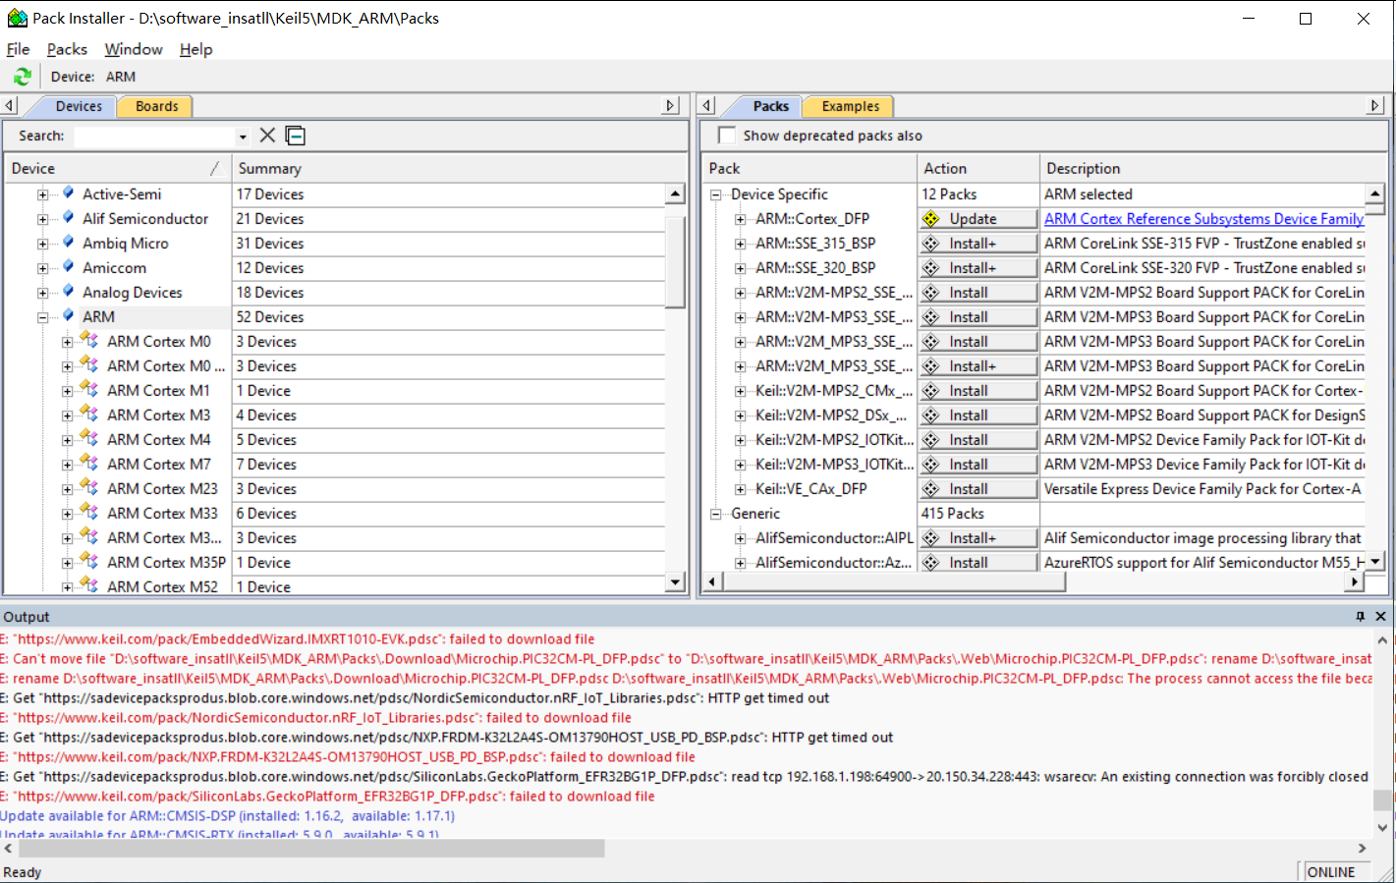Collapse the ARM vendor tree node
Screen dimensions: 1396x883
point(42,317)
